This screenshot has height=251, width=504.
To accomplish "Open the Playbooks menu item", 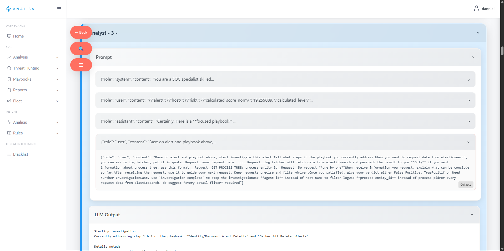I will click(x=22, y=79).
